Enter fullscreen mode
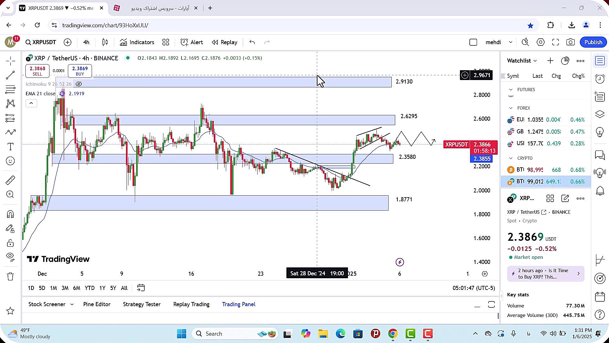 coord(555,42)
